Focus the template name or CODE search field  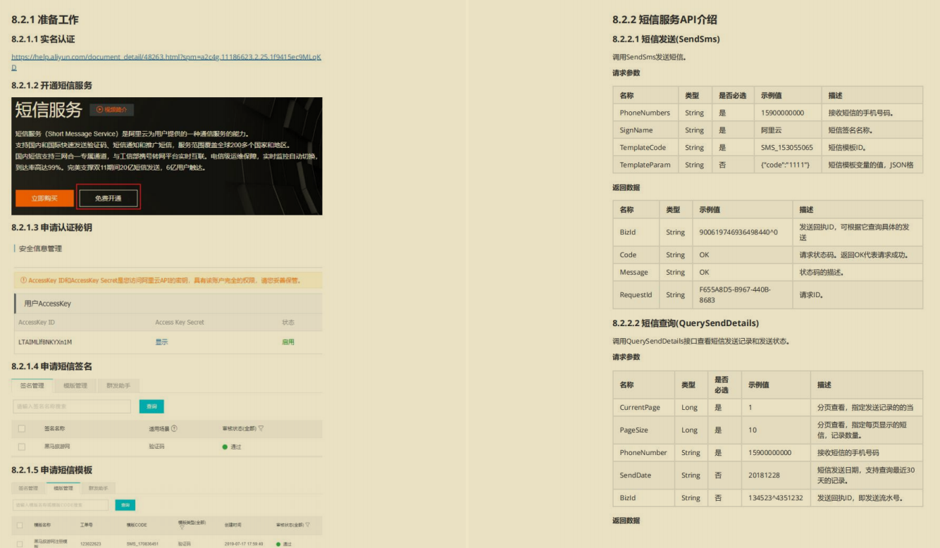[61, 505]
